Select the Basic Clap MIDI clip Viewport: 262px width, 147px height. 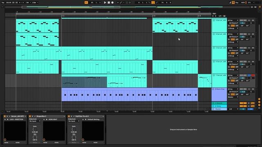[130, 94]
